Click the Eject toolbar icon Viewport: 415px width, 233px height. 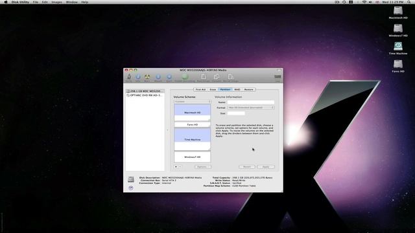click(x=169, y=77)
